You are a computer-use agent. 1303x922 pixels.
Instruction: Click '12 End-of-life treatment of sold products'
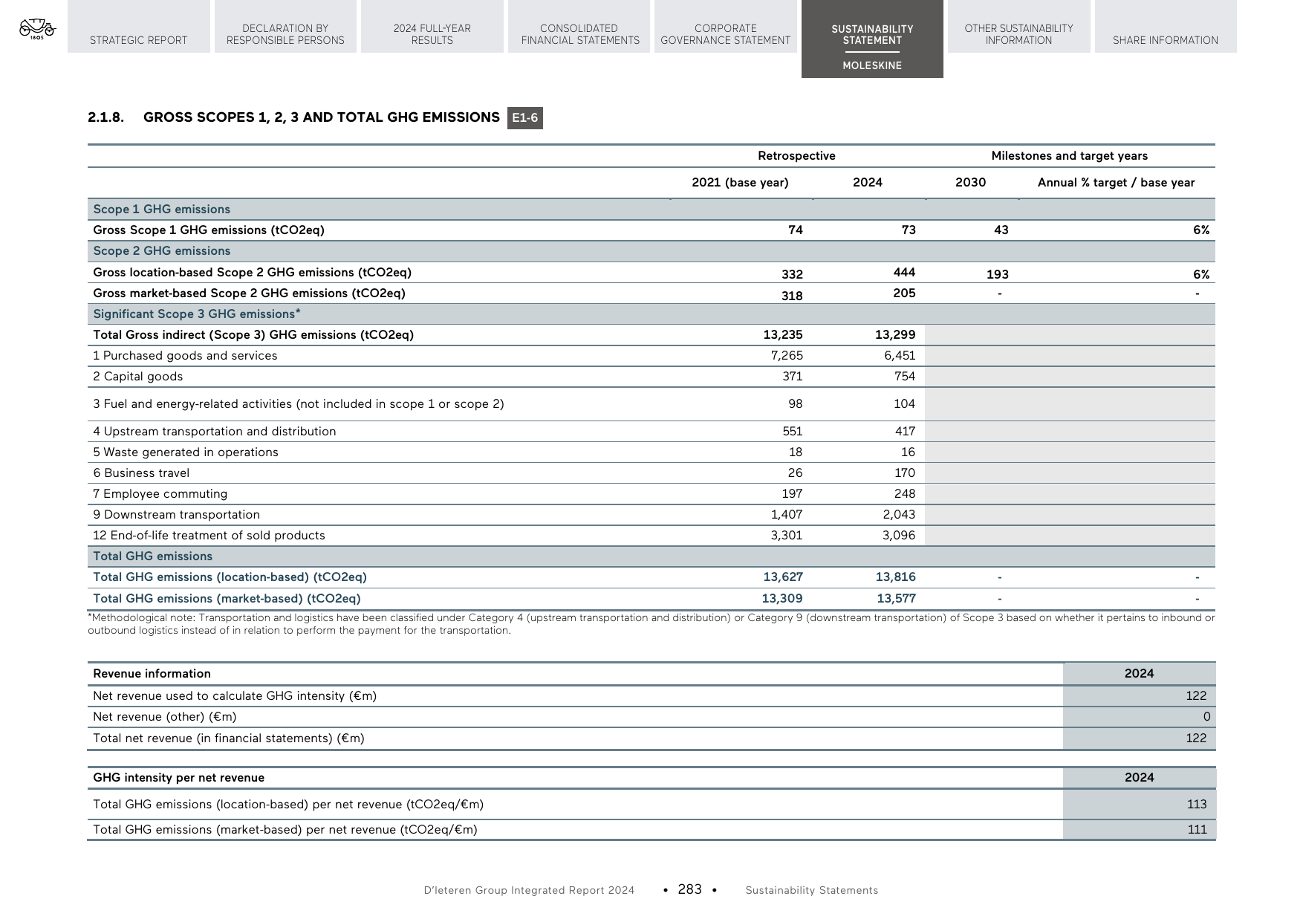pyautogui.click(x=209, y=536)
